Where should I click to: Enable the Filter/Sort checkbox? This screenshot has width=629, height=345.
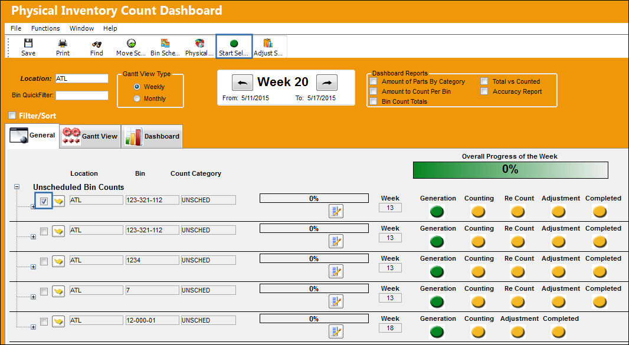tap(12, 116)
